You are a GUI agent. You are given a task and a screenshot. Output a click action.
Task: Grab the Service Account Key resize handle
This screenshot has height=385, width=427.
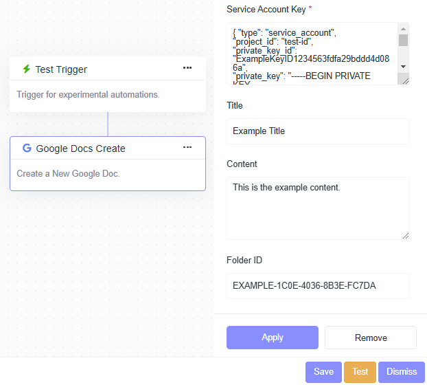[x=404, y=80]
